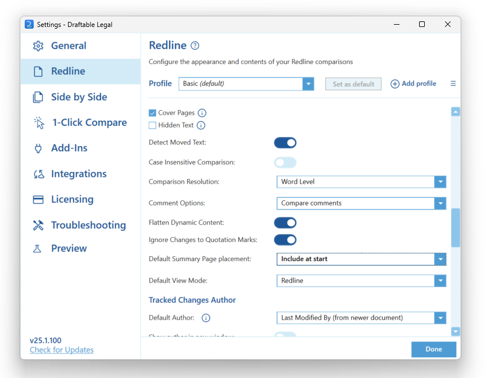The width and height of the screenshot is (486, 378).
Task: Click the Draftable app logo in title bar
Action: 29,25
